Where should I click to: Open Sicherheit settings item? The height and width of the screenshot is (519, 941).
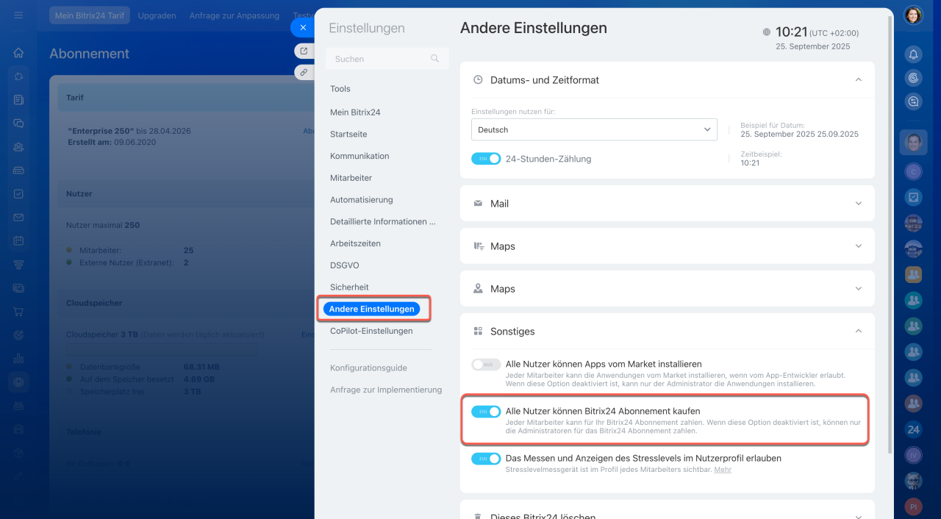349,287
